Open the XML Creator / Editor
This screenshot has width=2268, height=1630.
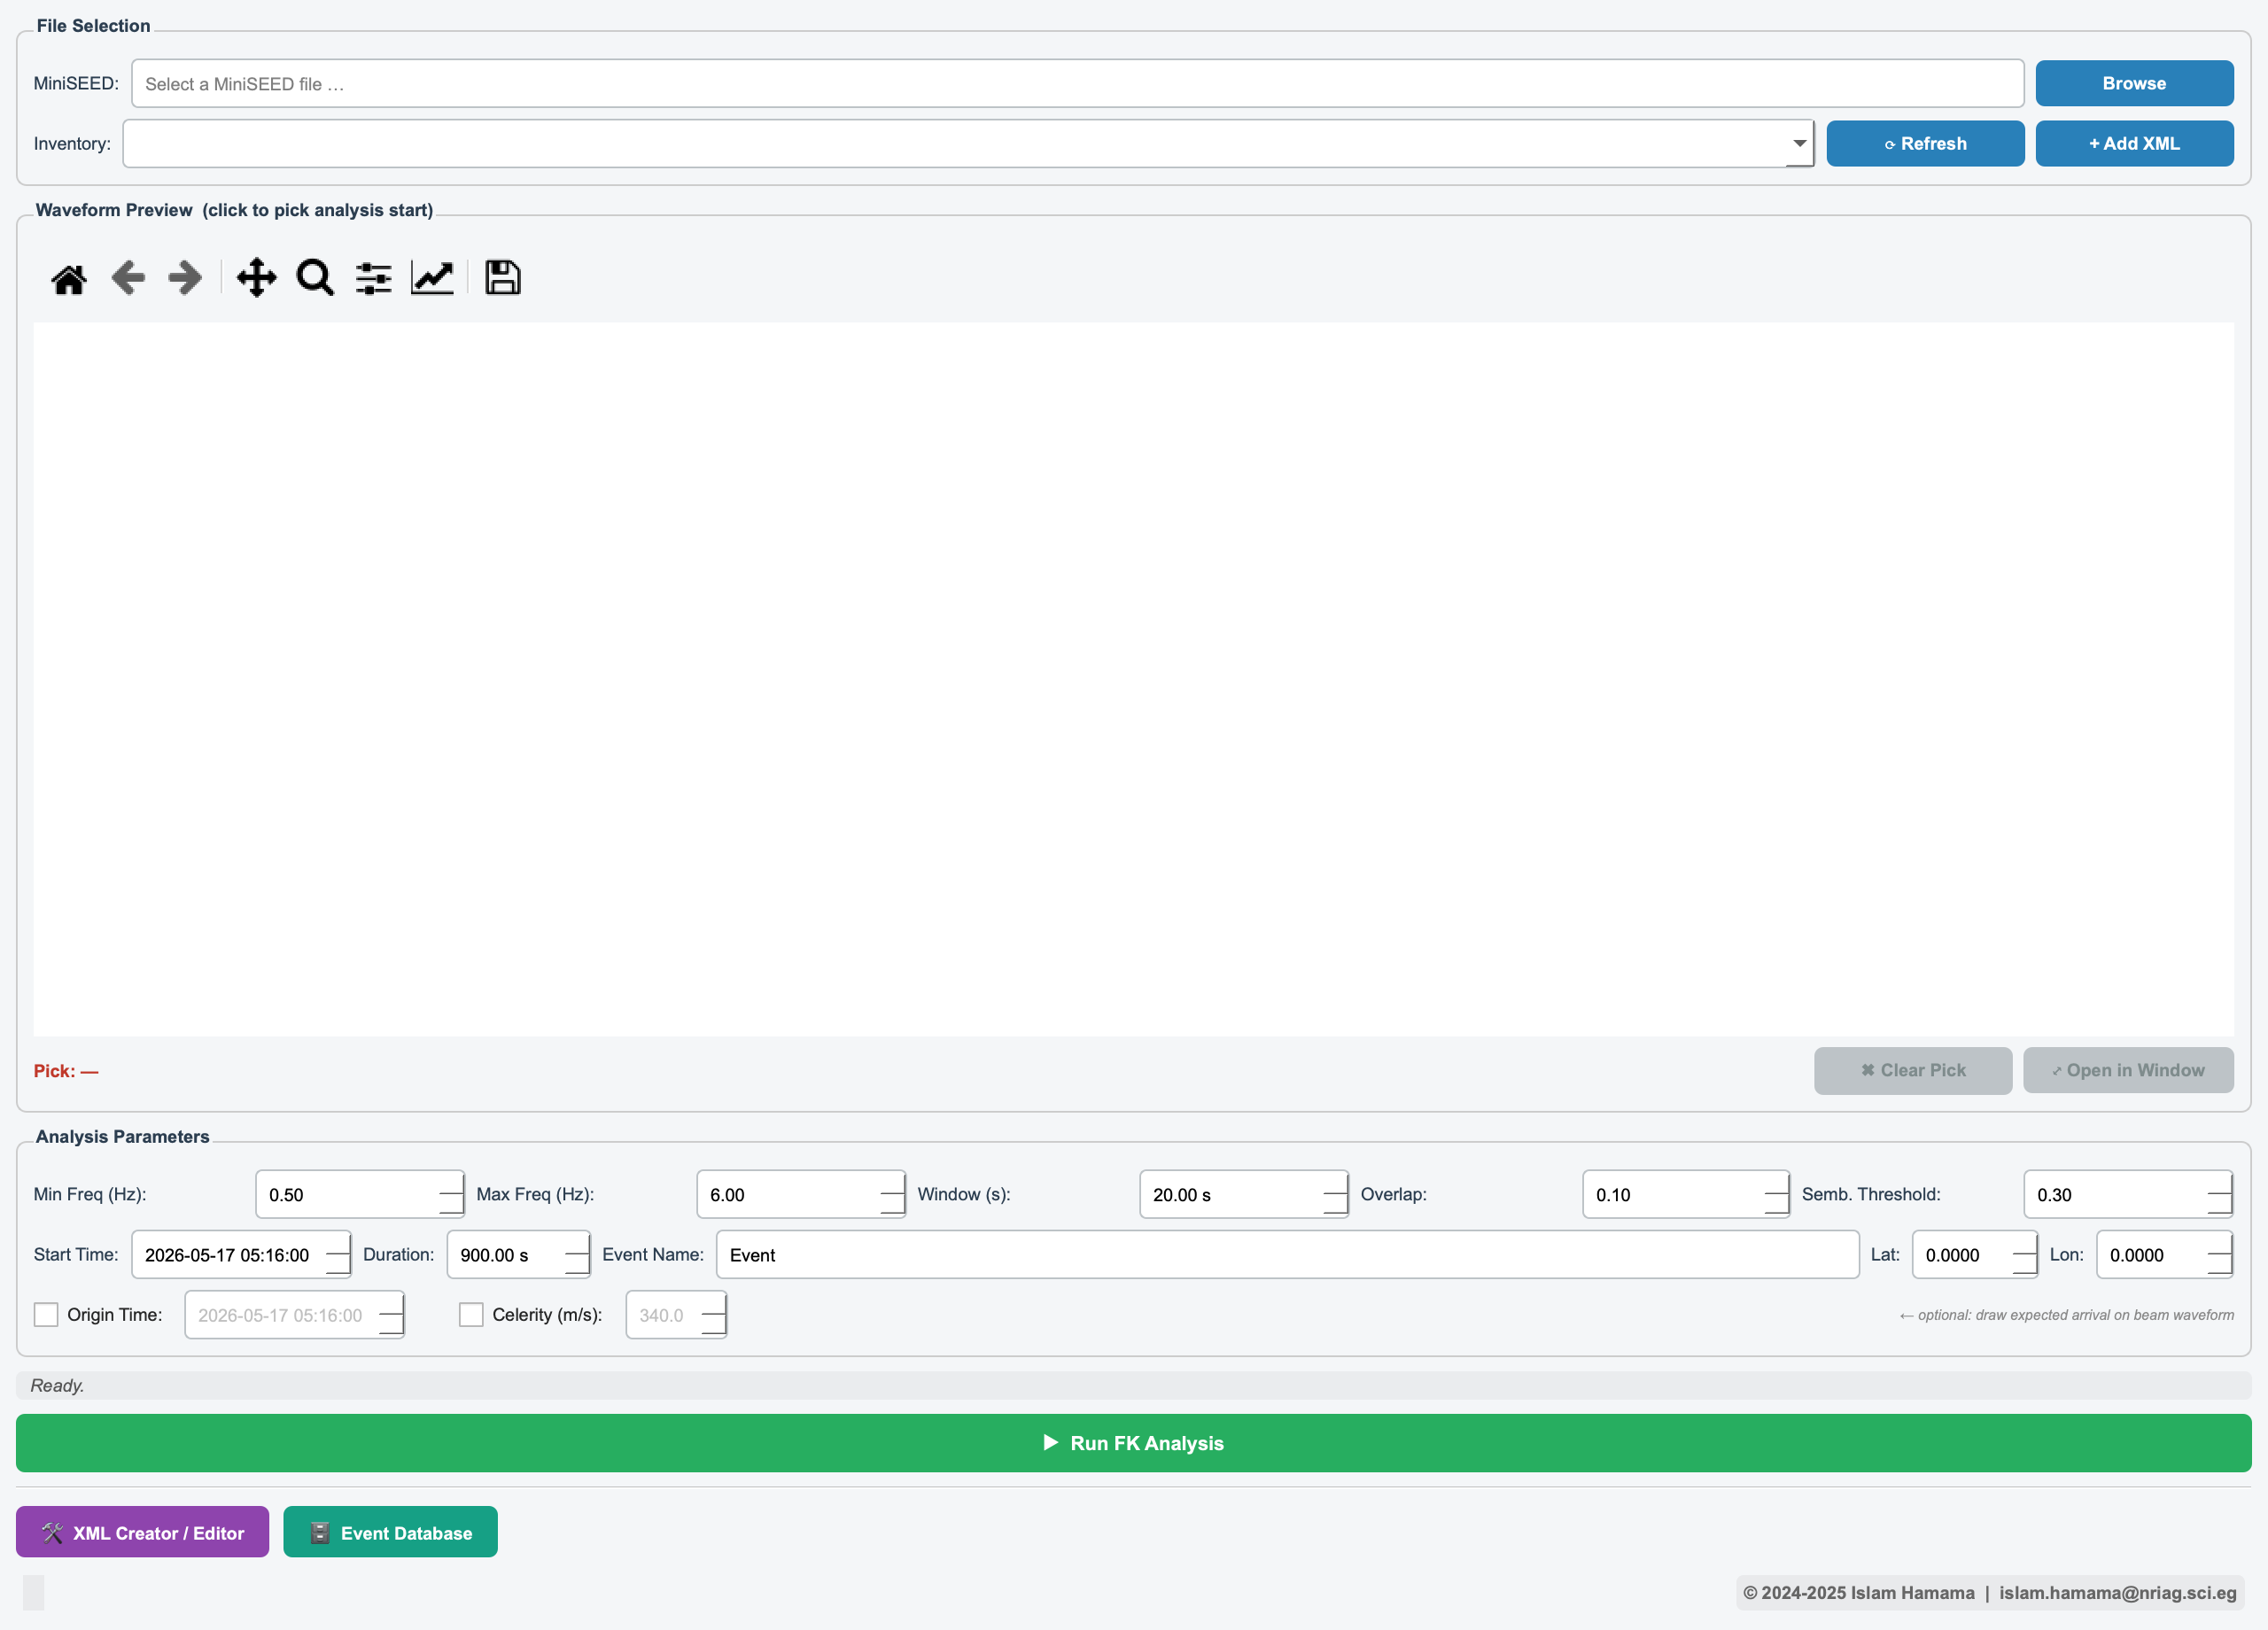(142, 1533)
